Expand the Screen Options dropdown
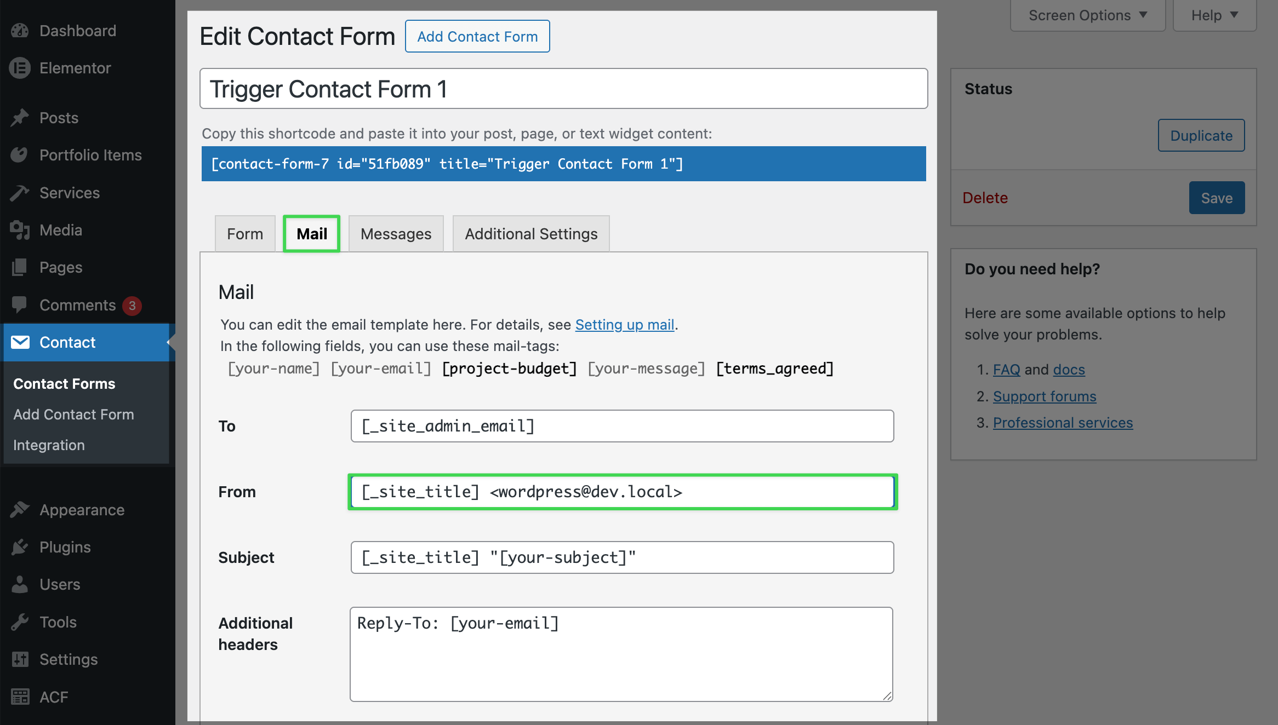The width and height of the screenshot is (1278, 725). tap(1087, 15)
